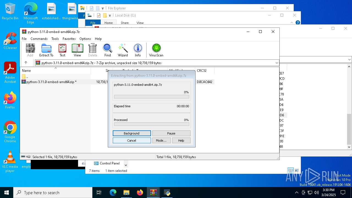Click the Python icon on the taskbar
This screenshot has width=352, height=198.
click(x=167, y=193)
